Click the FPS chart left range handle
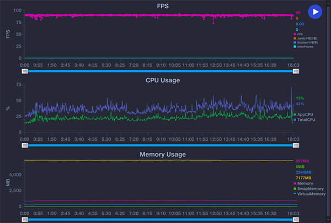Viewport: 331px width, 223px height. pyautogui.click(x=25, y=71)
